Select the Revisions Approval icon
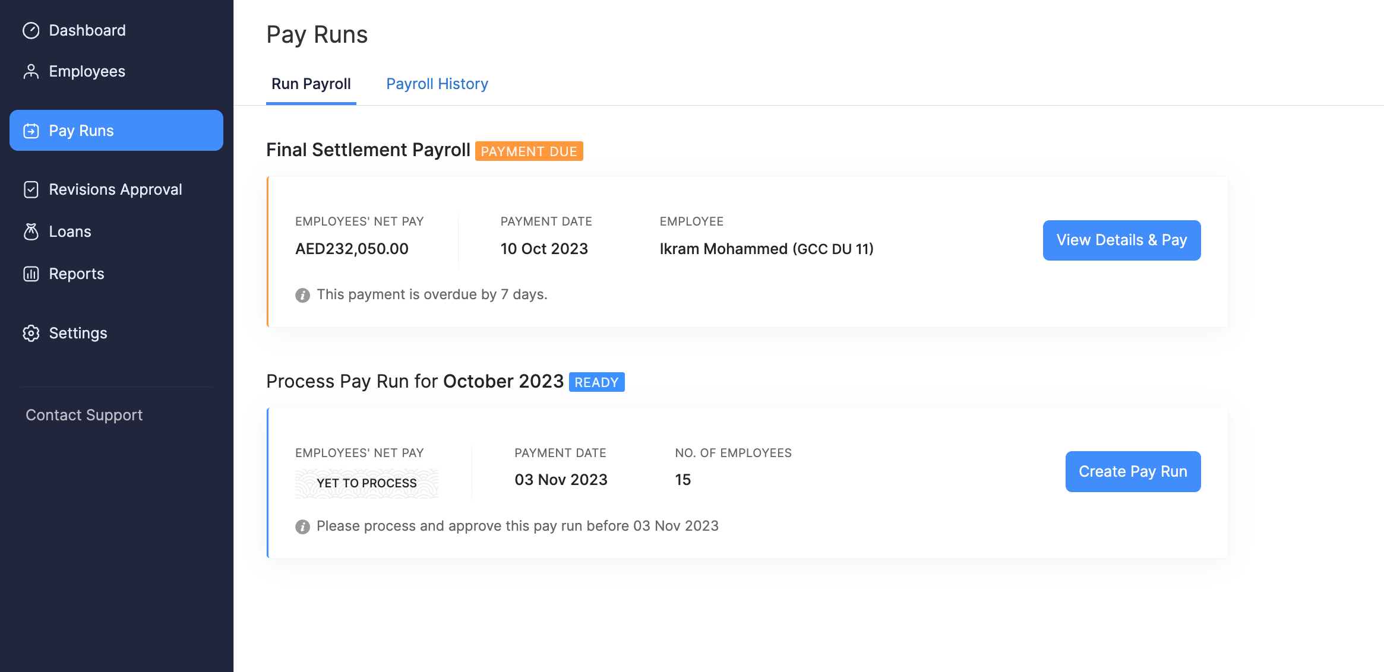This screenshot has width=1384, height=672. click(31, 189)
